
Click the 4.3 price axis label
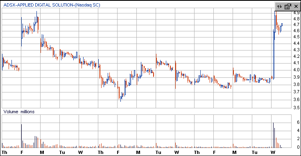click(x=296, y=50)
